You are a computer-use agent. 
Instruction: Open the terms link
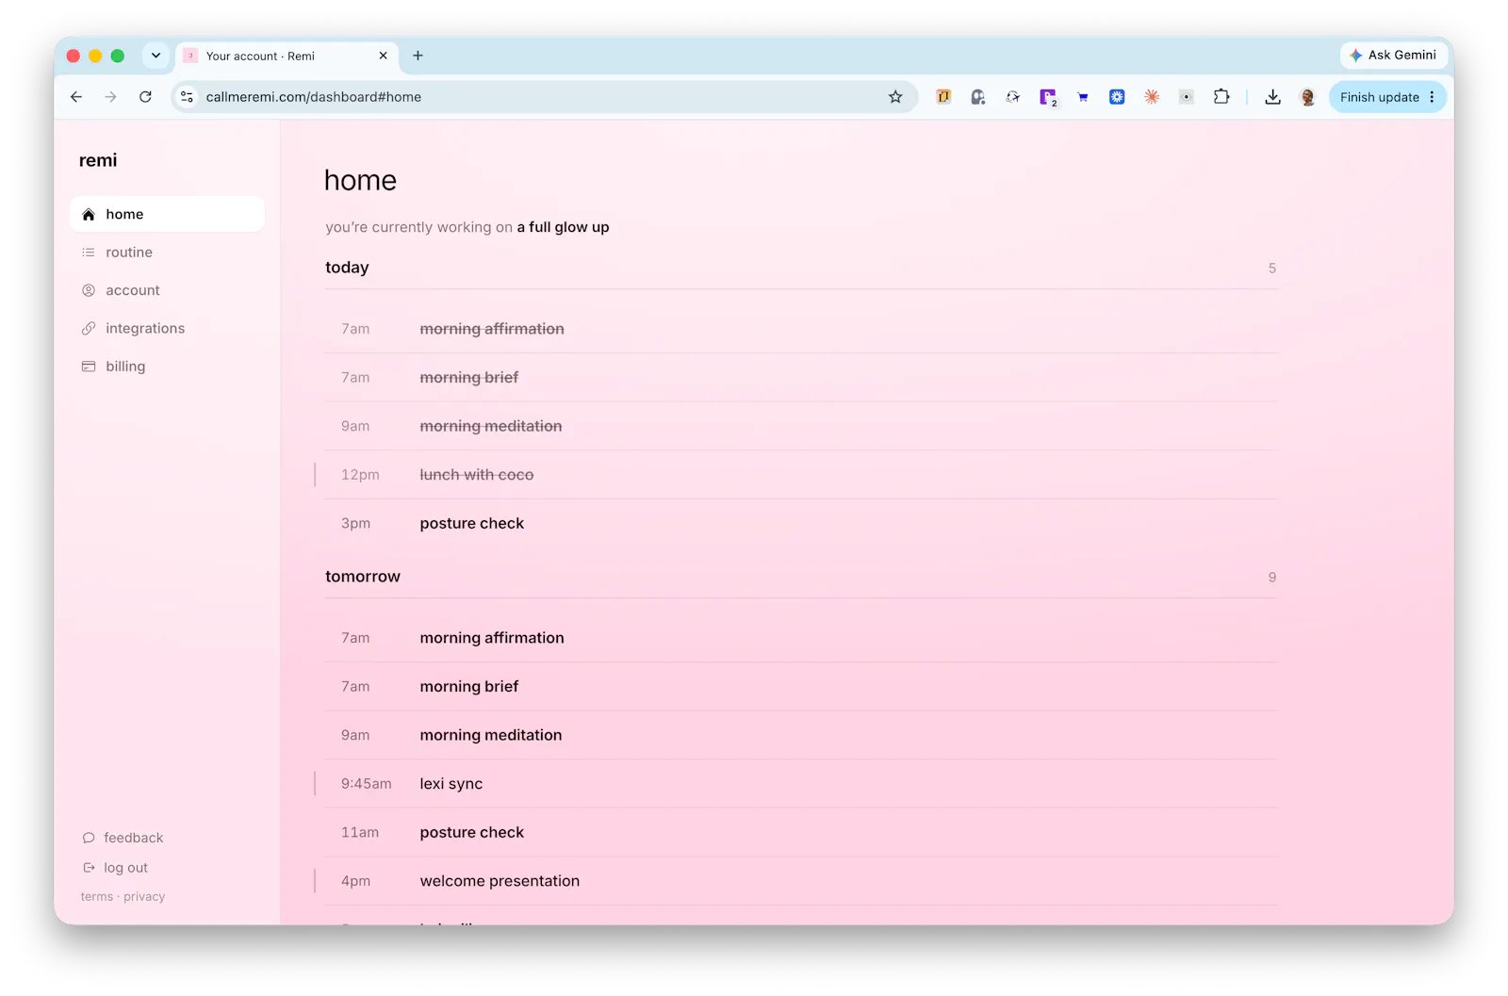97,897
